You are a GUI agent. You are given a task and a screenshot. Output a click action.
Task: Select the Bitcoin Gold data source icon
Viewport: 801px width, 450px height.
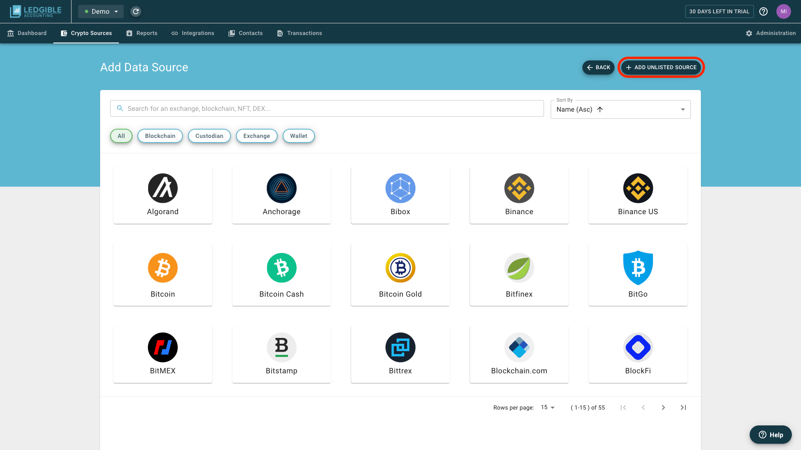point(400,268)
